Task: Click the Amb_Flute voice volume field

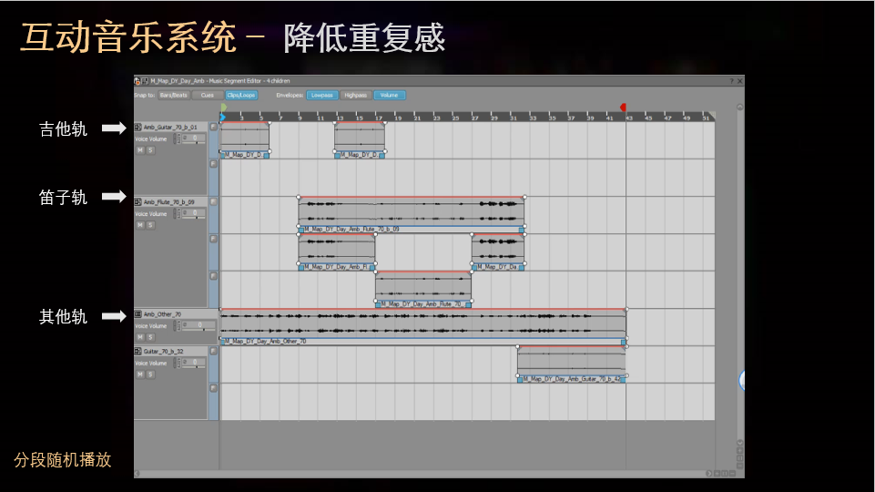Action: pyautogui.click(x=193, y=213)
